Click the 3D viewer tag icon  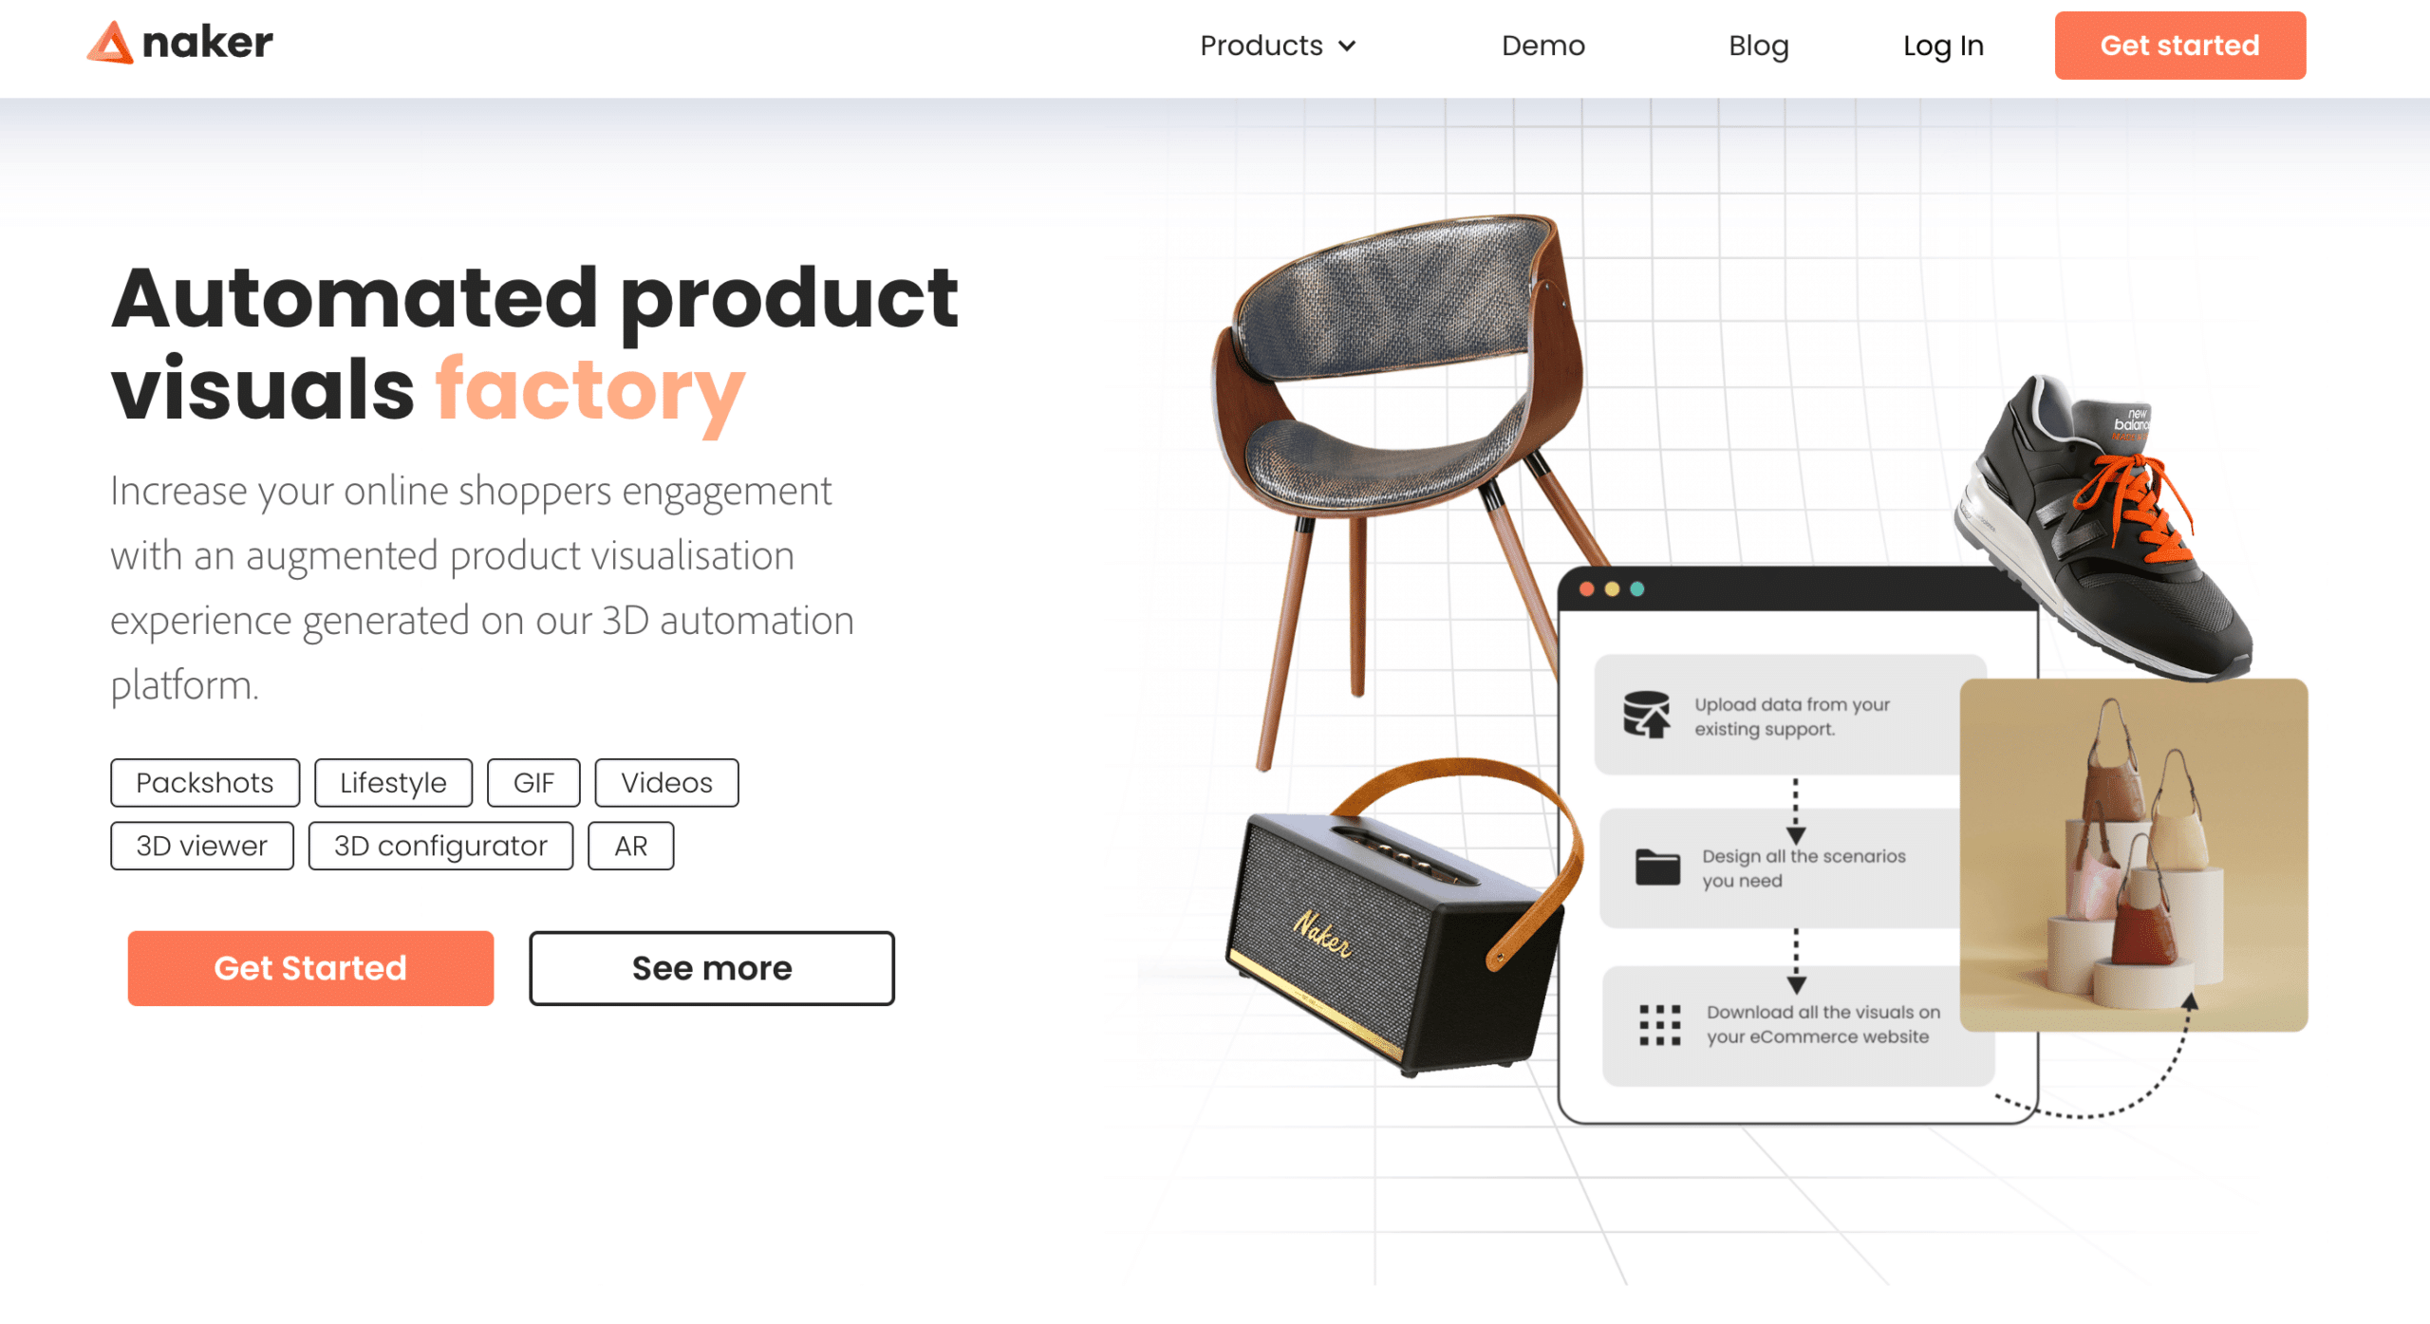[198, 845]
